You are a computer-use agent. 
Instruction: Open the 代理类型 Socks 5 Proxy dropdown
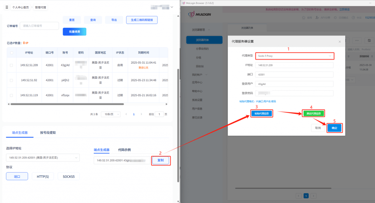tap(295, 56)
